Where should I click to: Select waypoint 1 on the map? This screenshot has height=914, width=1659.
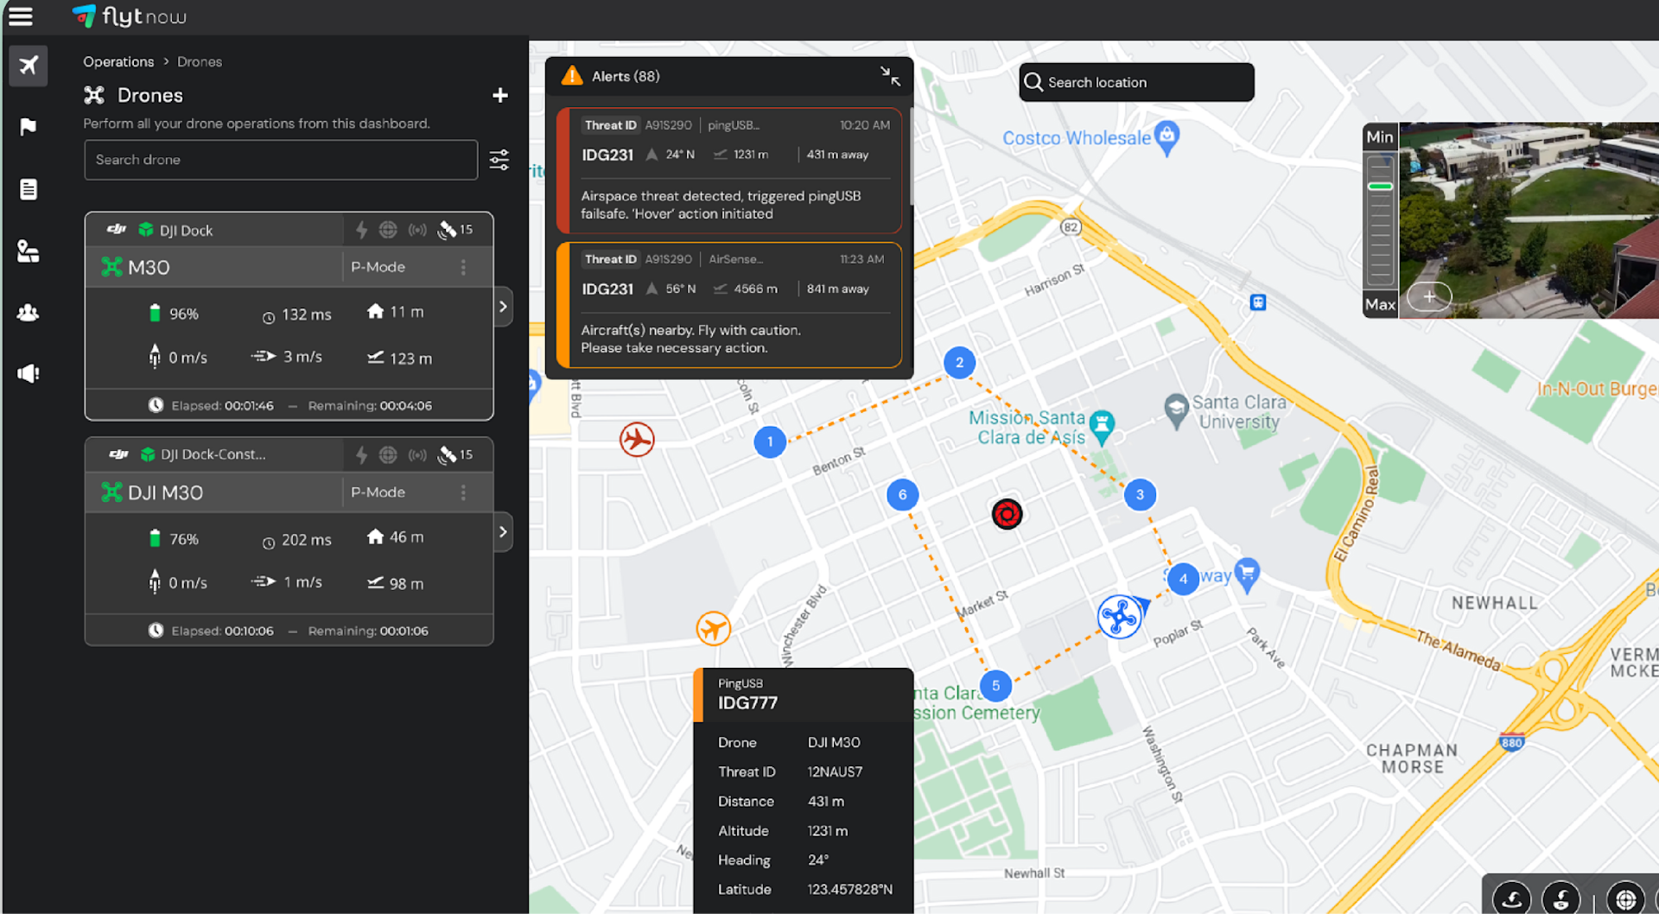point(770,442)
